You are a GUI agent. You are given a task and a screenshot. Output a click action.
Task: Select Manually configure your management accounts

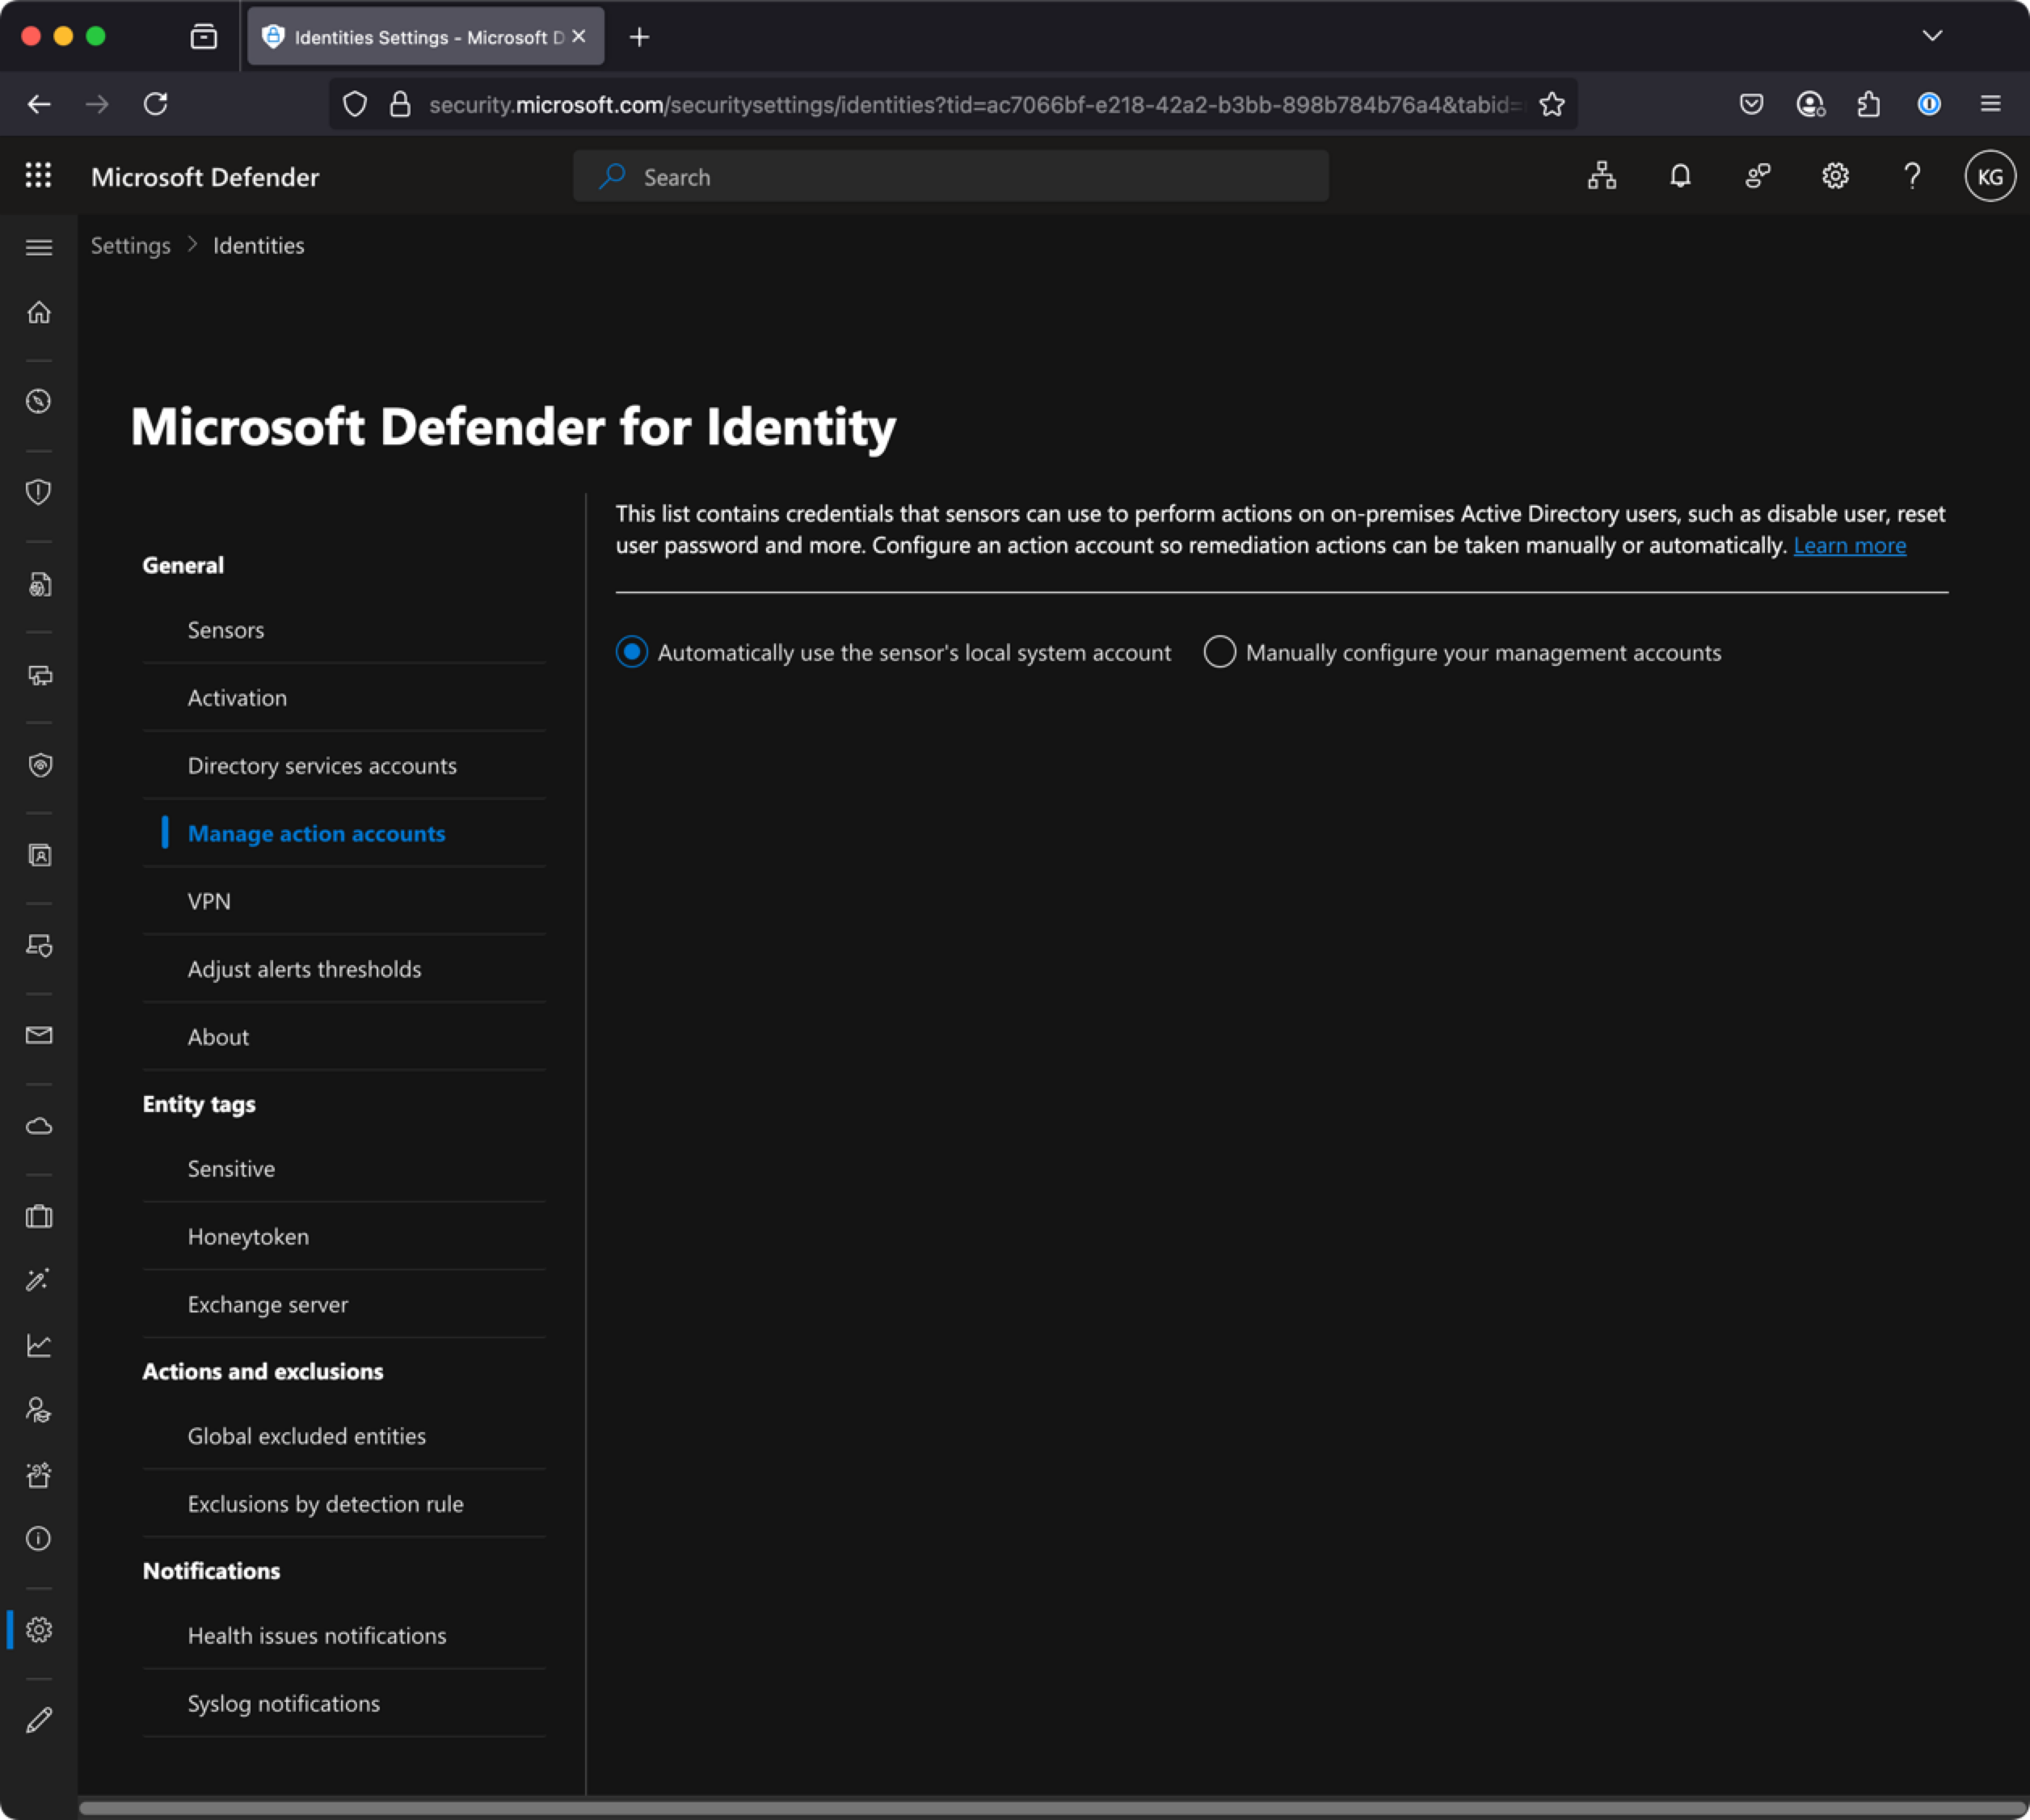pyautogui.click(x=1219, y=652)
